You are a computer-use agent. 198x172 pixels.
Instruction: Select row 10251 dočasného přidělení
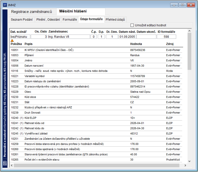coord(96,139)
